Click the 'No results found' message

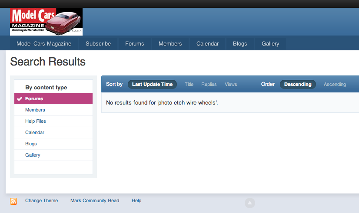coord(162,103)
